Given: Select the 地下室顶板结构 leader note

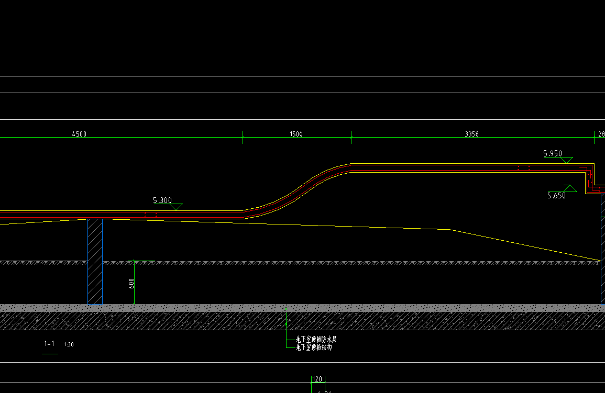Looking at the screenshot, I should click(314, 347).
